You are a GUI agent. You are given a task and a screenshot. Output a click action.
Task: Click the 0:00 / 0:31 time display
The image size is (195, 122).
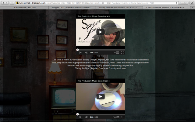(x=94, y=53)
